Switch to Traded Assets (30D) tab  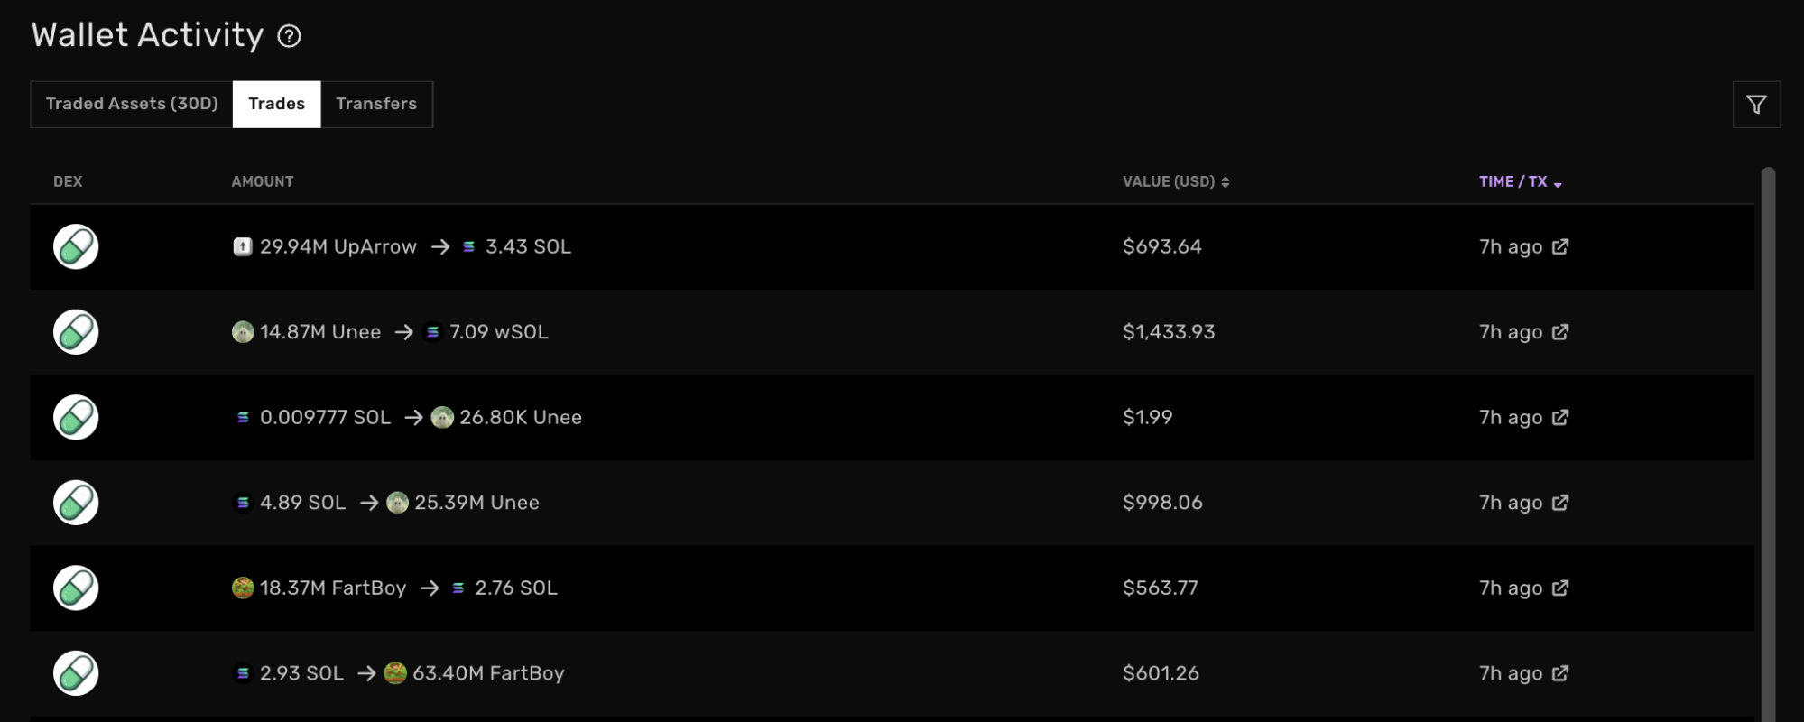(x=132, y=104)
